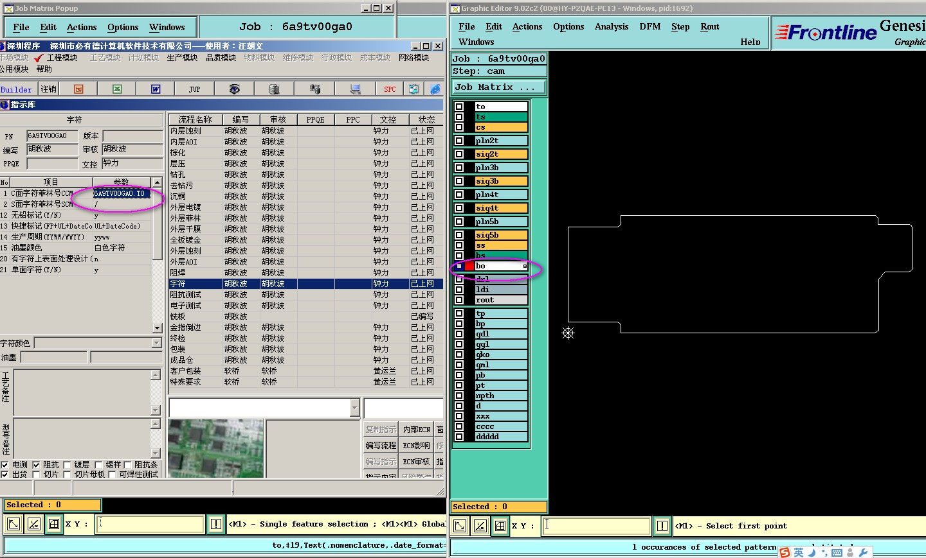Enable the 锡样 checkbox
The width and height of the screenshot is (926, 558).
point(98,465)
